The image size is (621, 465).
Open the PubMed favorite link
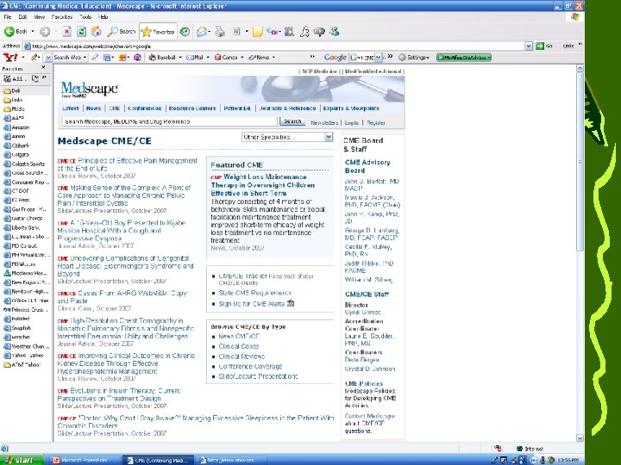tap(16, 319)
